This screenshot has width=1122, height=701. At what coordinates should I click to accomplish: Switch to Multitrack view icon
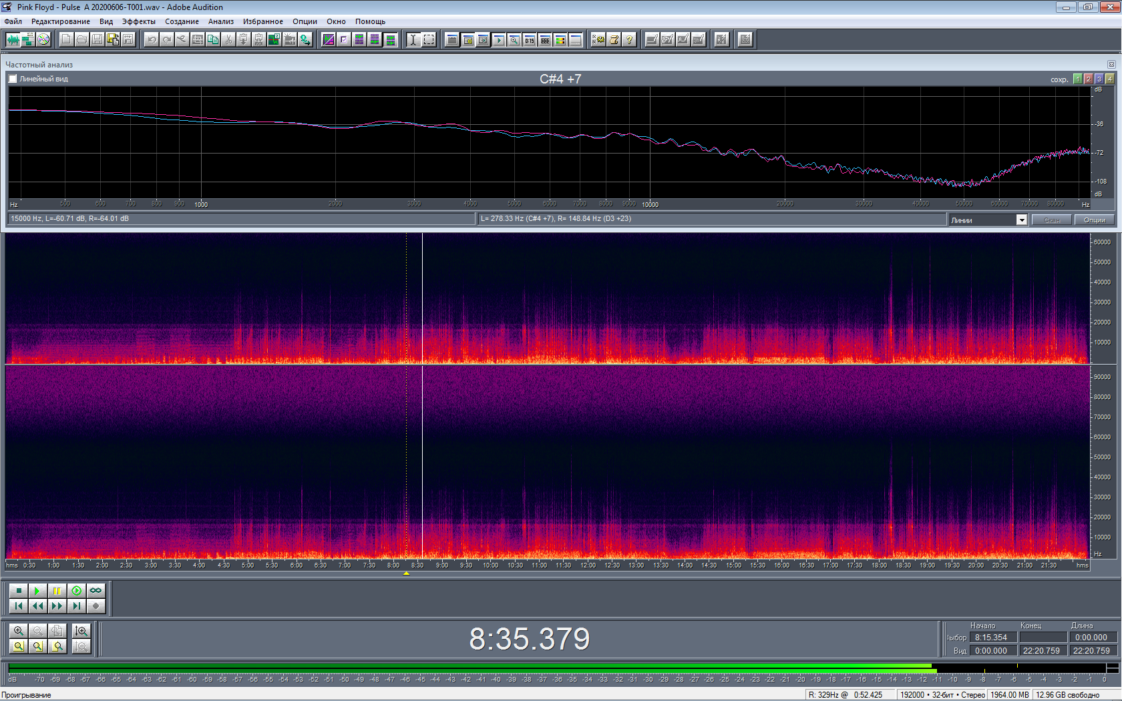28,39
